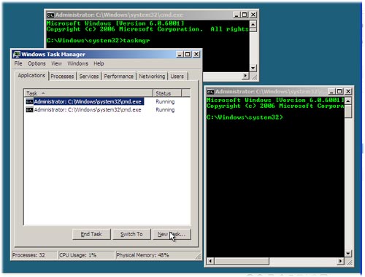
Task: Click the Running status of the first task
Action: pos(165,101)
